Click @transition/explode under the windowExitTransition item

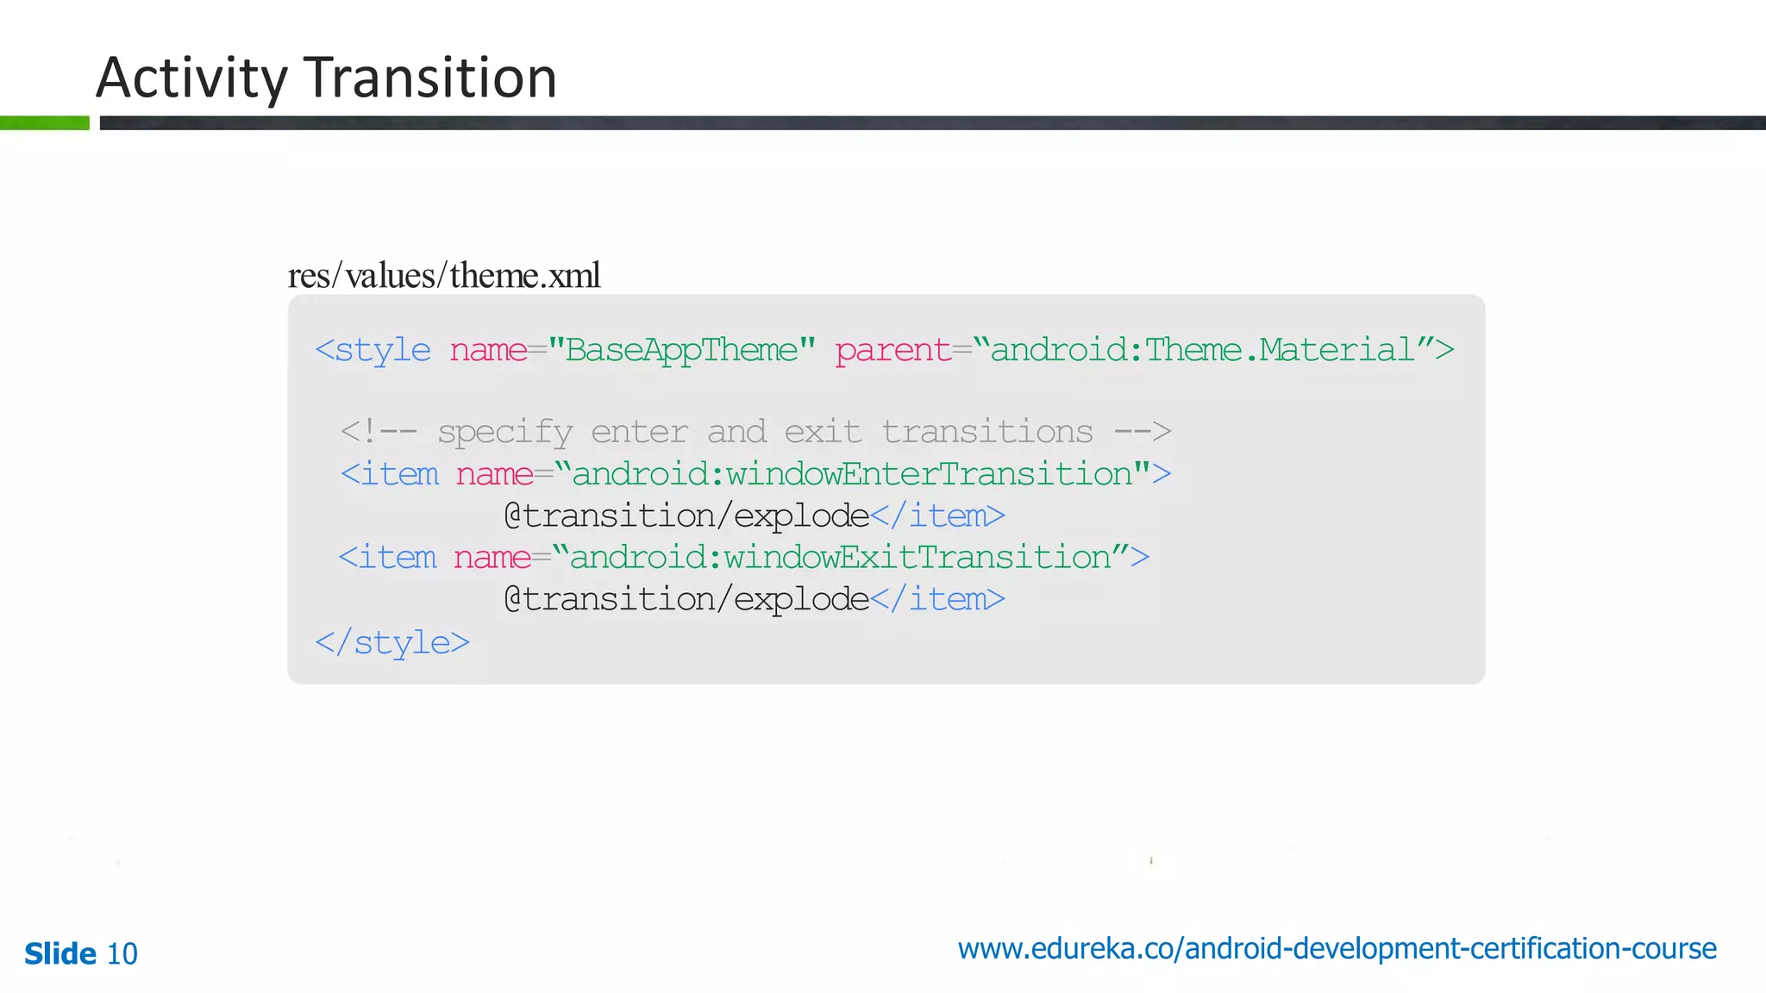point(686,599)
